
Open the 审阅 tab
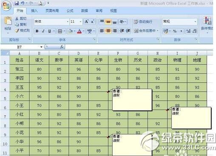[x=99, y=11]
